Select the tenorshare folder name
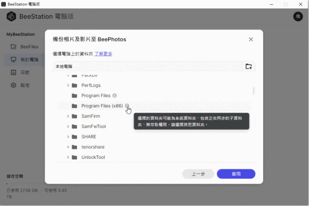The height and width of the screenshot is (206, 309). (93, 147)
